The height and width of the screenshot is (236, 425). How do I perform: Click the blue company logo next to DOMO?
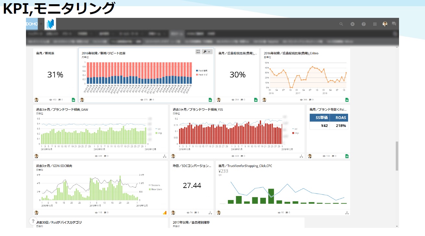click(50, 24)
